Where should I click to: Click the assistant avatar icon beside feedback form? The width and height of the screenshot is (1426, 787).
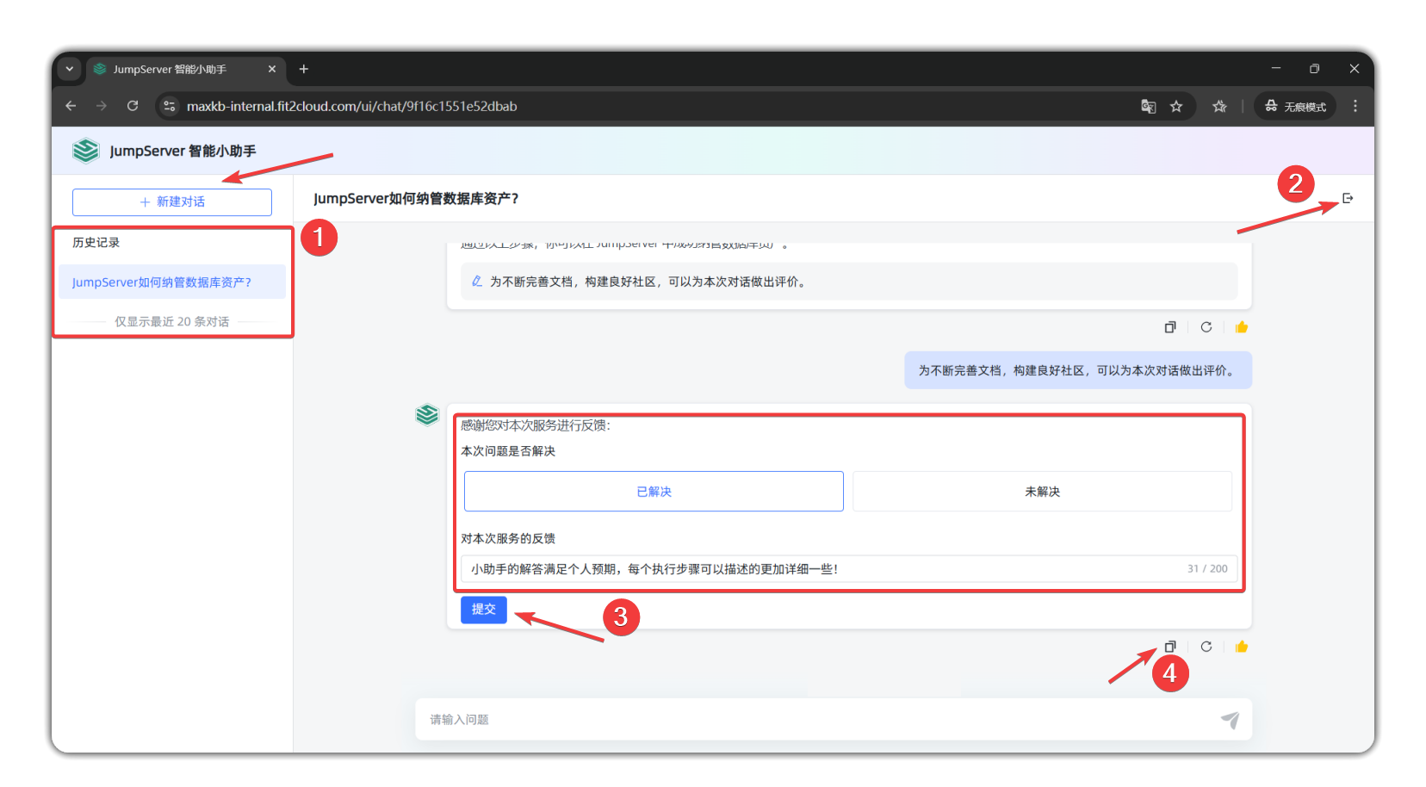(x=427, y=415)
